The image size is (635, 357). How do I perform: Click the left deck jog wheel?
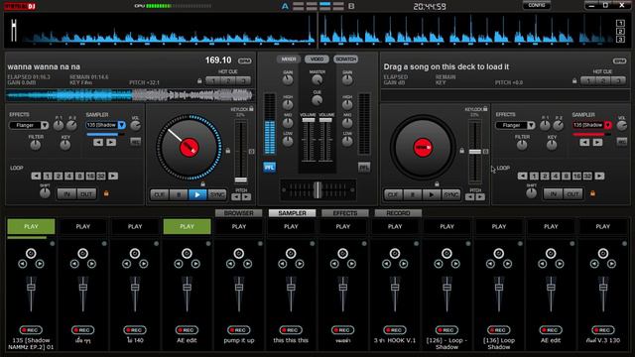(x=189, y=148)
